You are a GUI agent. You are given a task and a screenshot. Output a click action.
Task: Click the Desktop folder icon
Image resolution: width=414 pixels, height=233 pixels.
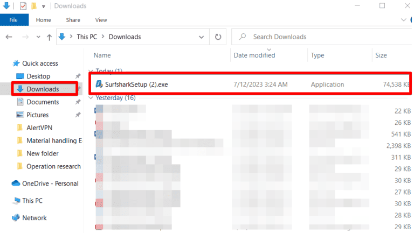pos(20,76)
